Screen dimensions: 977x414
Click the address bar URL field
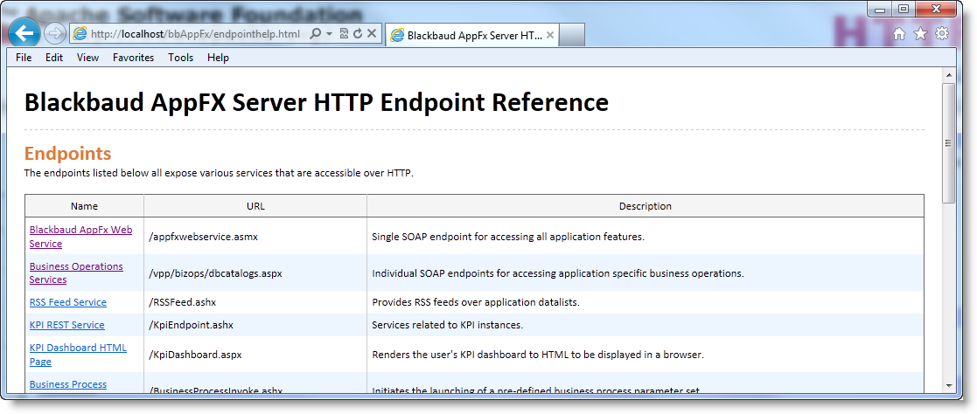click(x=195, y=34)
